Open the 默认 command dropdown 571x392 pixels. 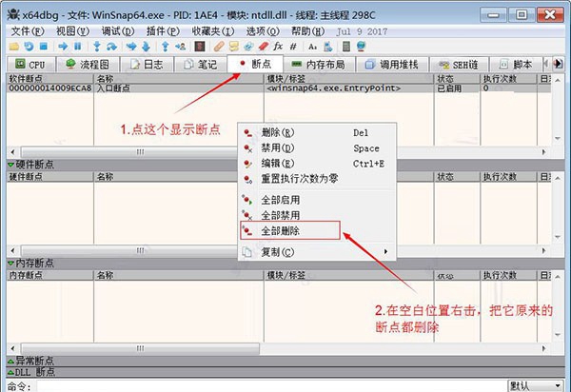(535, 385)
